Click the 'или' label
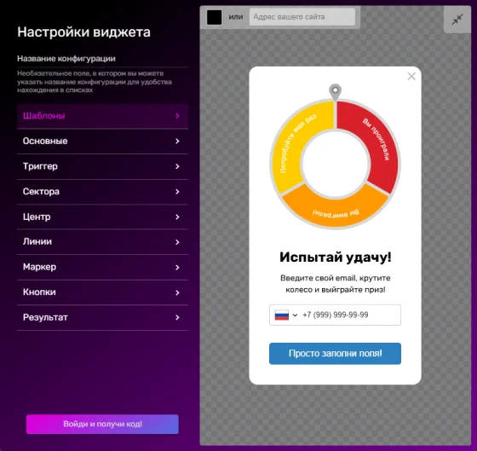Viewport: 477px width, 451px height. (236, 17)
